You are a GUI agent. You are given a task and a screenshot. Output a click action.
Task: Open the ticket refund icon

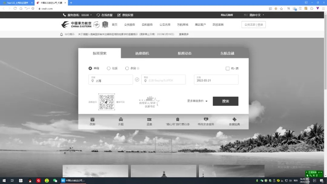coord(149,120)
